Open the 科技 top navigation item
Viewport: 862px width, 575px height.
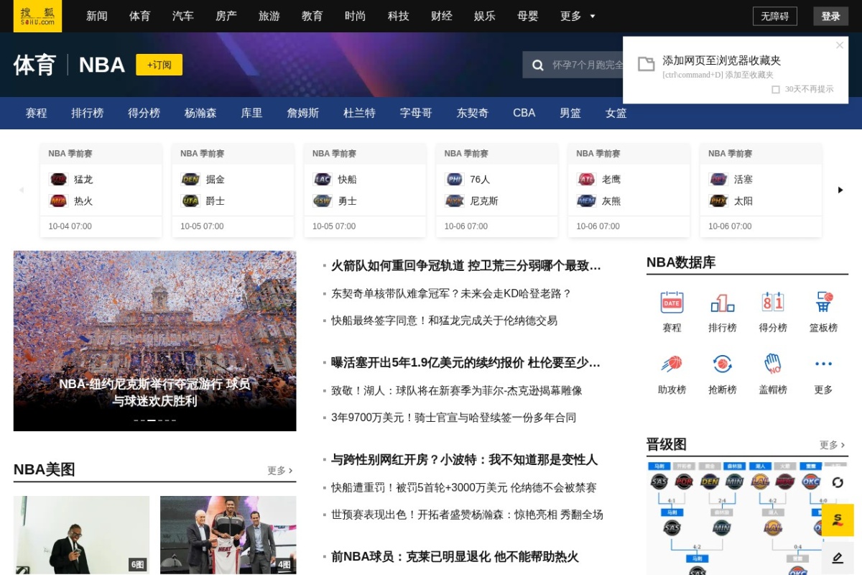tap(399, 16)
